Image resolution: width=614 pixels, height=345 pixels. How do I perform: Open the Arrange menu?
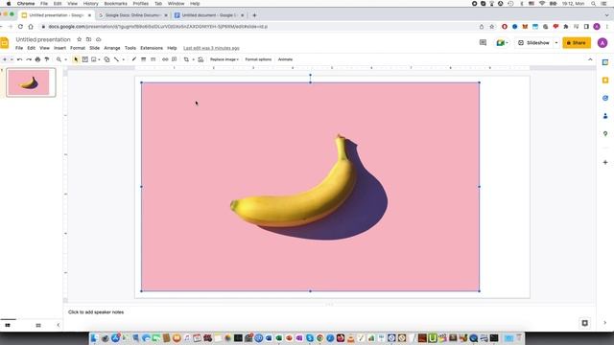click(x=112, y=48)
